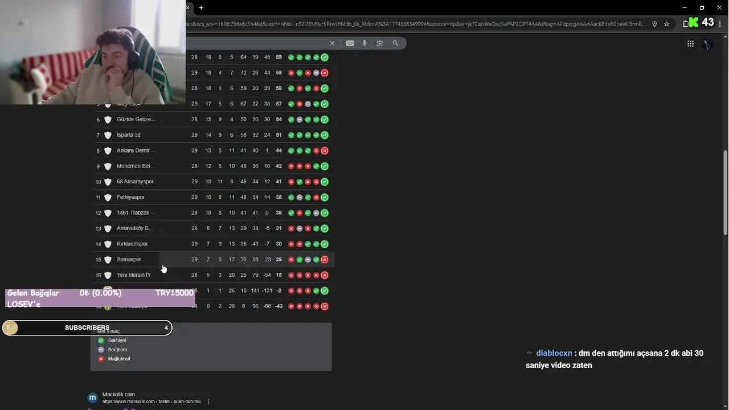Click the location pin icon in address bar
Viewport: 729px width, 410px height.
(654, 24)
